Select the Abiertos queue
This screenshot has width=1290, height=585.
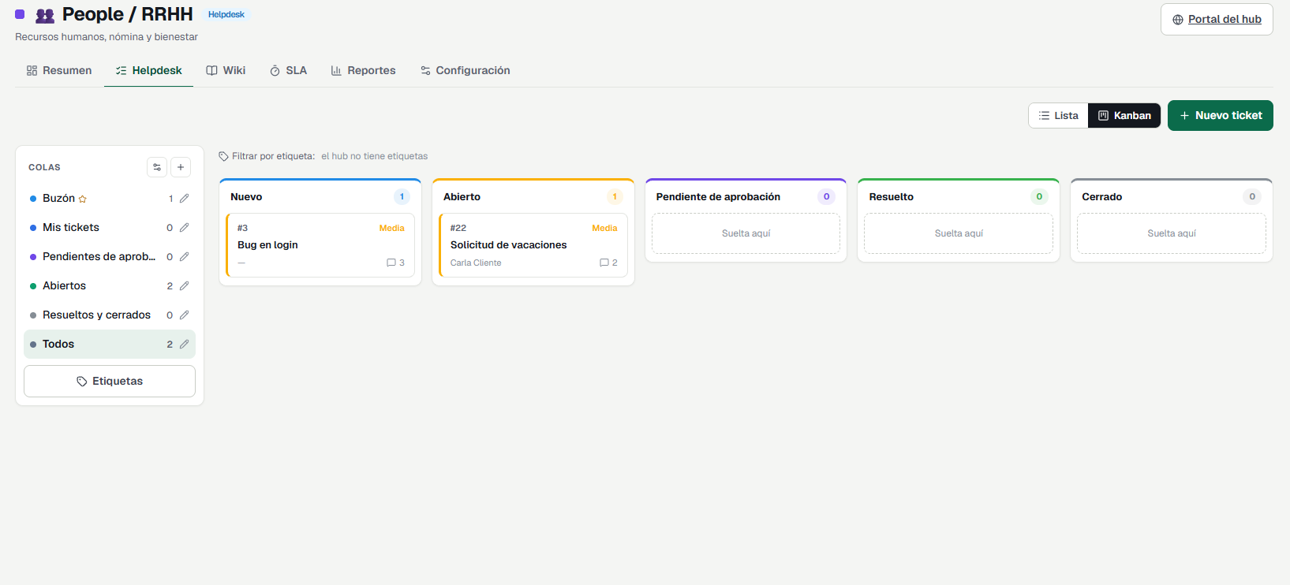(x=110, y=286)
